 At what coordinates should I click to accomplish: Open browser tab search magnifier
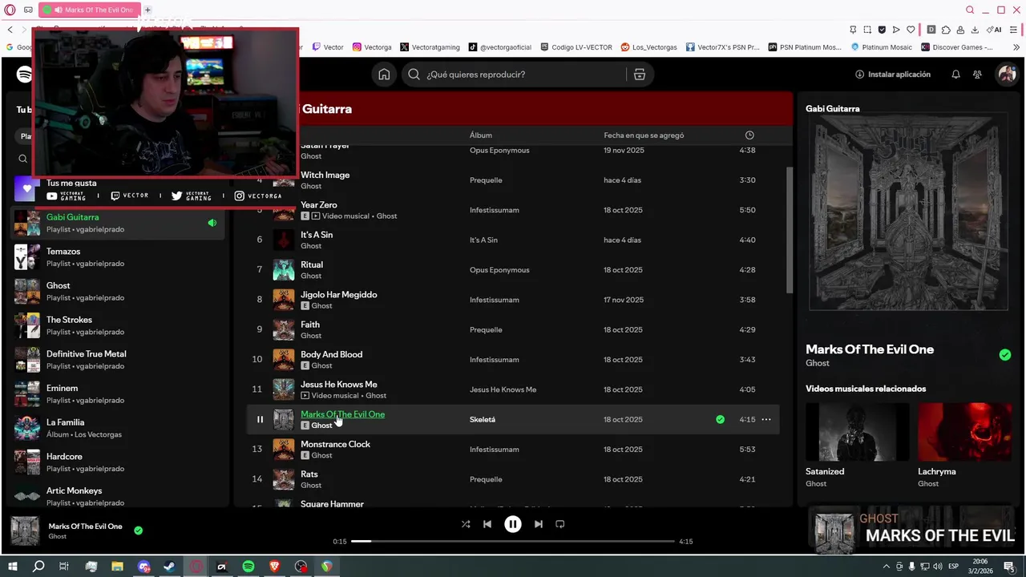pyautogui.click(x=970, y=10)
